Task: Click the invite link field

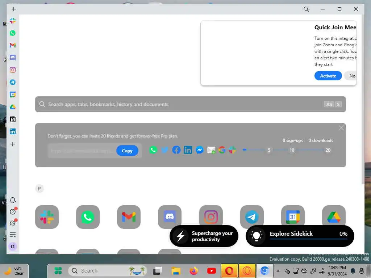Action: click(82, 151)
